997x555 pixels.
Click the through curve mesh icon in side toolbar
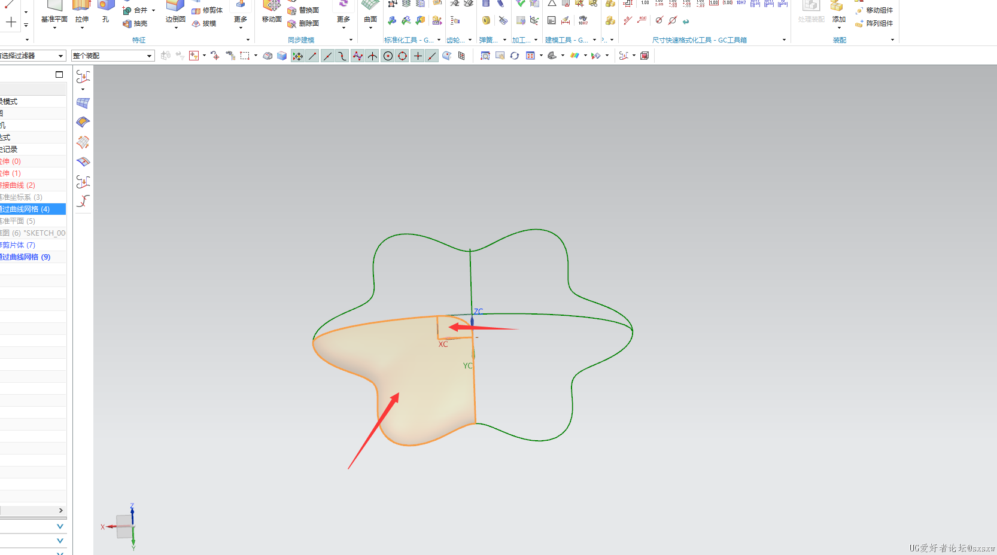point(83,103)
